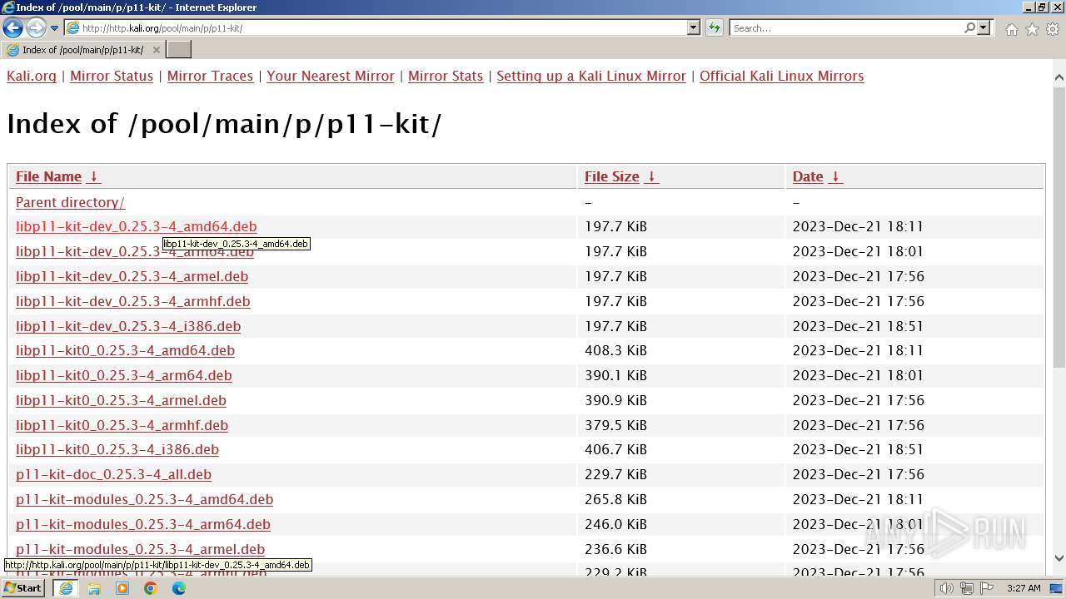Open the network tray icon

pos(967,588)
